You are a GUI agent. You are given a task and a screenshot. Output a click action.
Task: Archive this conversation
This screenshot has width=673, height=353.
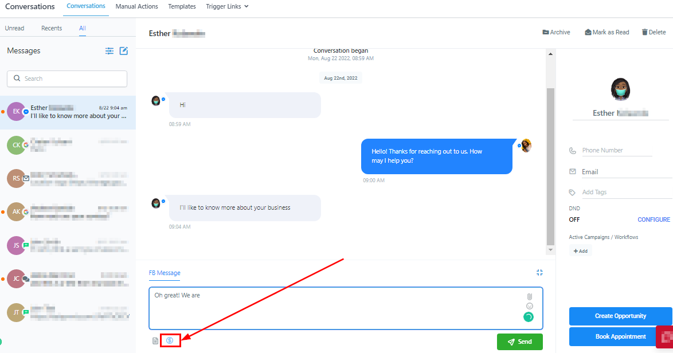click(x=556, y=32)
